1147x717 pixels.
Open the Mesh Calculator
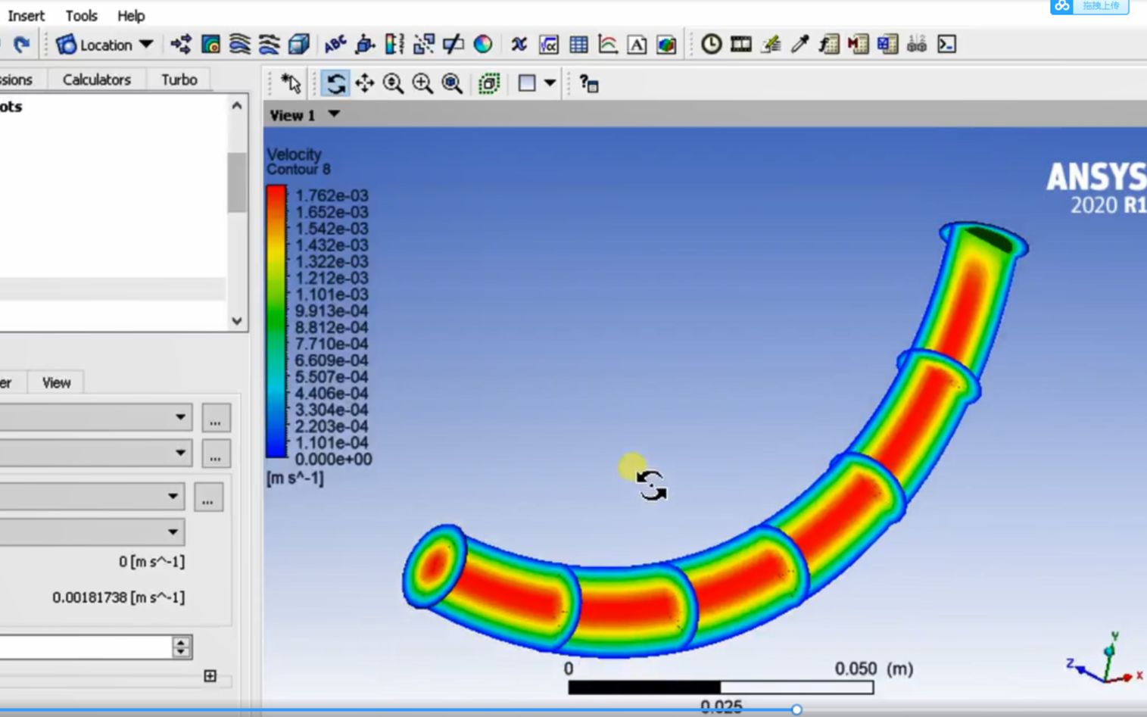tap(887, 45)
